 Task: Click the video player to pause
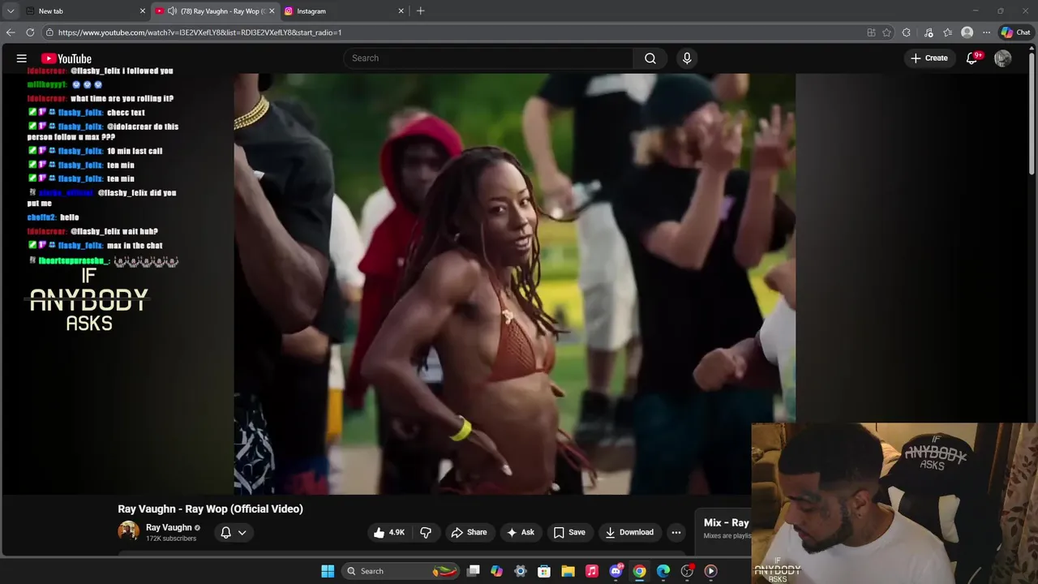(515, 284)
